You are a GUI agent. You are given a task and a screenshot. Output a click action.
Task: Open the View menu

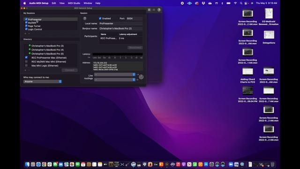pos(62,3)
